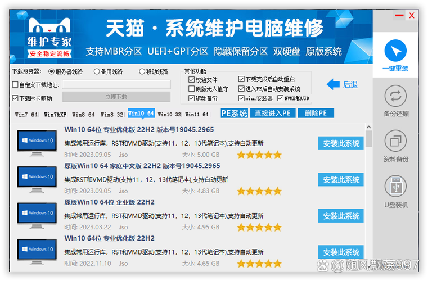This screenshot has height=281, width=428.
Task: Install 原版Win10 家庭中文版 system
Action: pos(341,180)
